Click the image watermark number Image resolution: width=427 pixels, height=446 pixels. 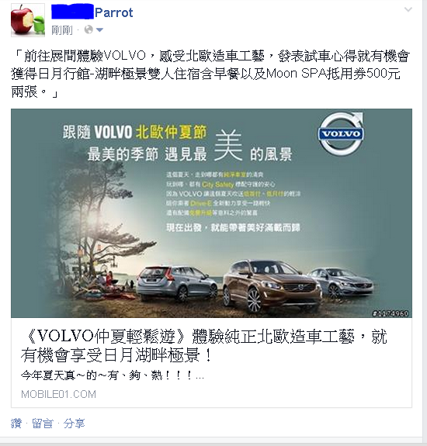[x=391, y=313]
